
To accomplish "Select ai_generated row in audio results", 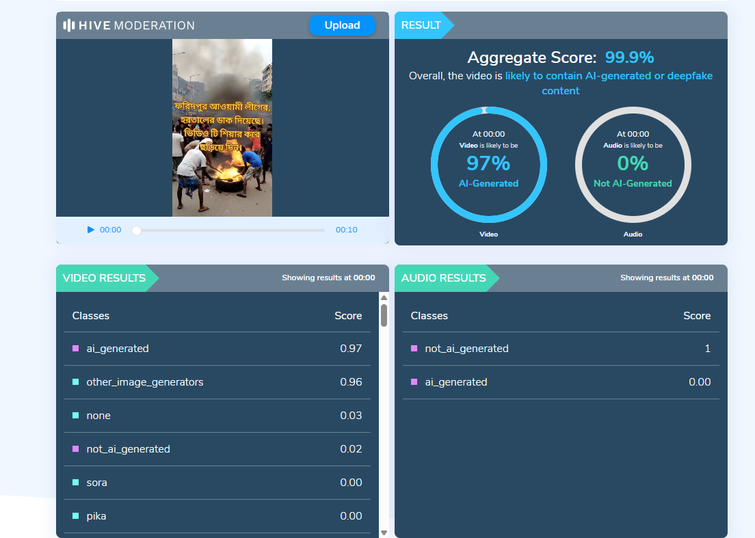I will click(561, 382).
